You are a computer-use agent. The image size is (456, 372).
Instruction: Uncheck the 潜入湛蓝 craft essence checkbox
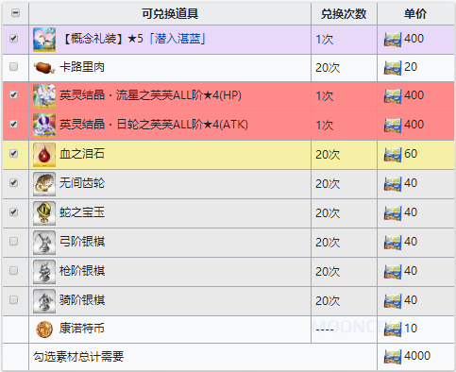point(13,39)
